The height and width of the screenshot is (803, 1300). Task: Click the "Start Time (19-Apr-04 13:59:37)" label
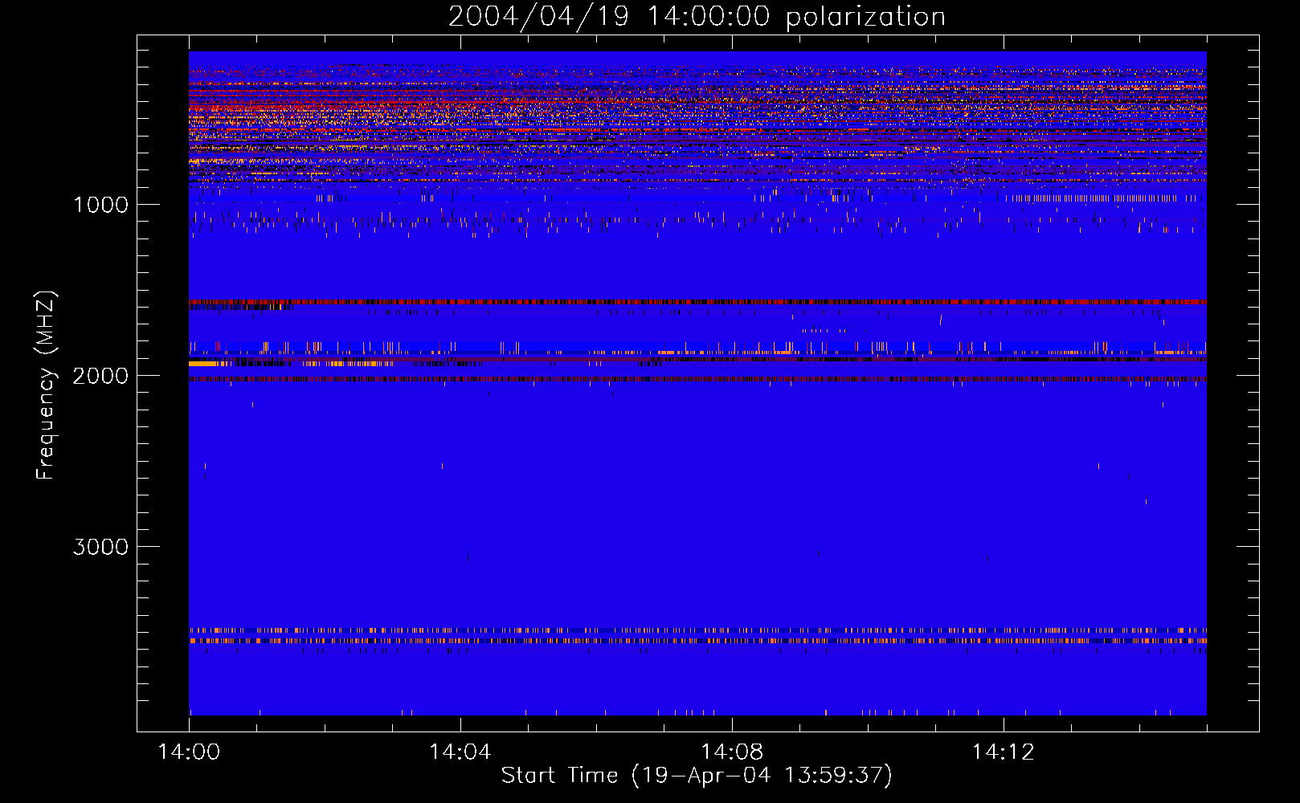click(x=697, y=776)
